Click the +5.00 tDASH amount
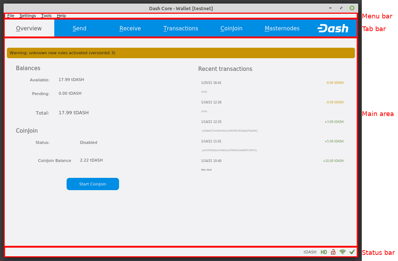The height and width of the screenshot is (261, 398). (x=334, y=141)
